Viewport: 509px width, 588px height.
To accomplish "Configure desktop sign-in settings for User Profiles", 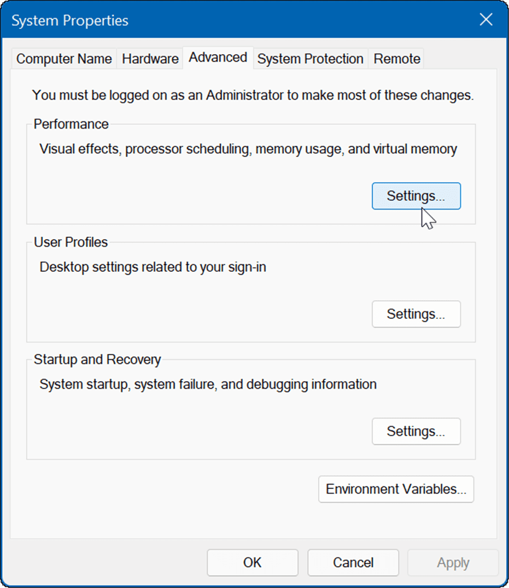I will 416,314.
